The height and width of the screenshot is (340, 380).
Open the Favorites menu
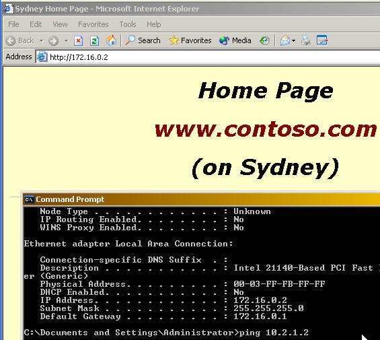click(93, 24)
